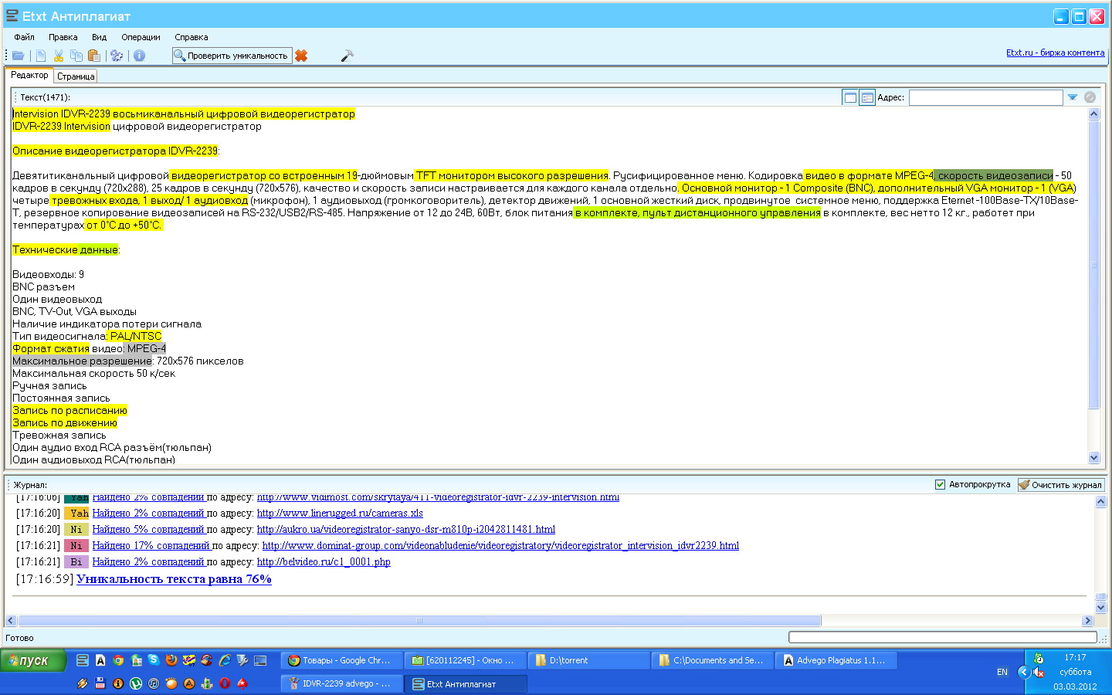Launch Google Chrome from quick launch
Viewport: 1112px width, 695px height.
click(118, 660)
